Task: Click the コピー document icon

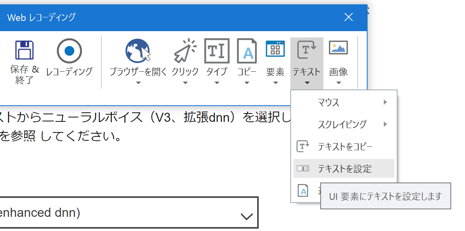Action: tap(247, 51)
